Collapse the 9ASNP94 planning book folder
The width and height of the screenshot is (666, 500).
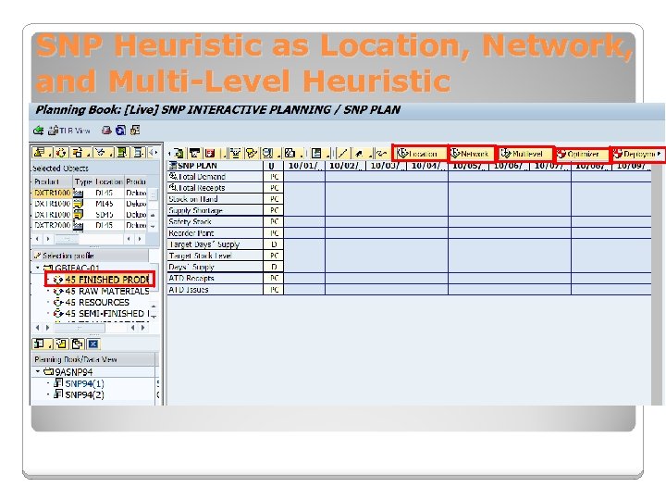pos(38,371)
